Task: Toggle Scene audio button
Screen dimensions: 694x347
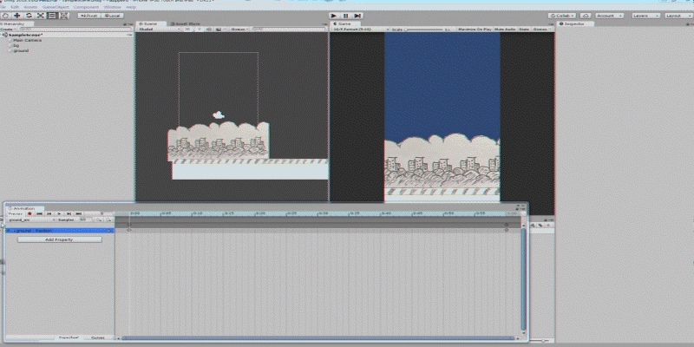Action: 209,29
